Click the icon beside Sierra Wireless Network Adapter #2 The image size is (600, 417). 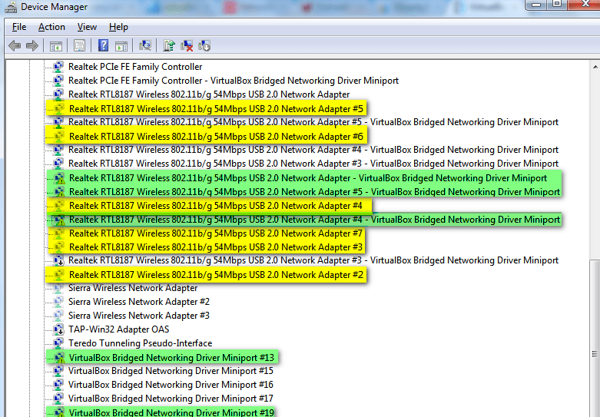[x=58, y=302]
